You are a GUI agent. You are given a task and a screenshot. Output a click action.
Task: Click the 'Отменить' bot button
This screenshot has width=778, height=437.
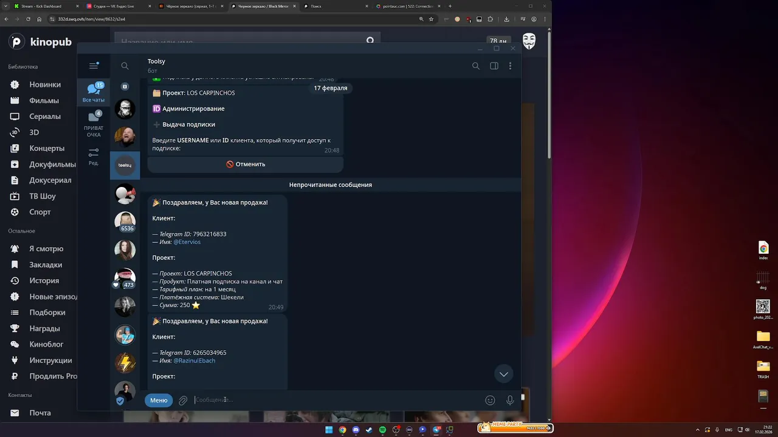tap(246, 164)
